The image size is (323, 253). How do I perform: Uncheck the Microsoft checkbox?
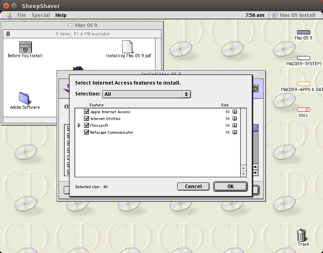[x=86, y=125]
